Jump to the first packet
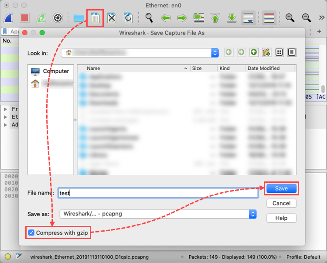Viewport: 327px width, 263px height. (x=215, y=18)
